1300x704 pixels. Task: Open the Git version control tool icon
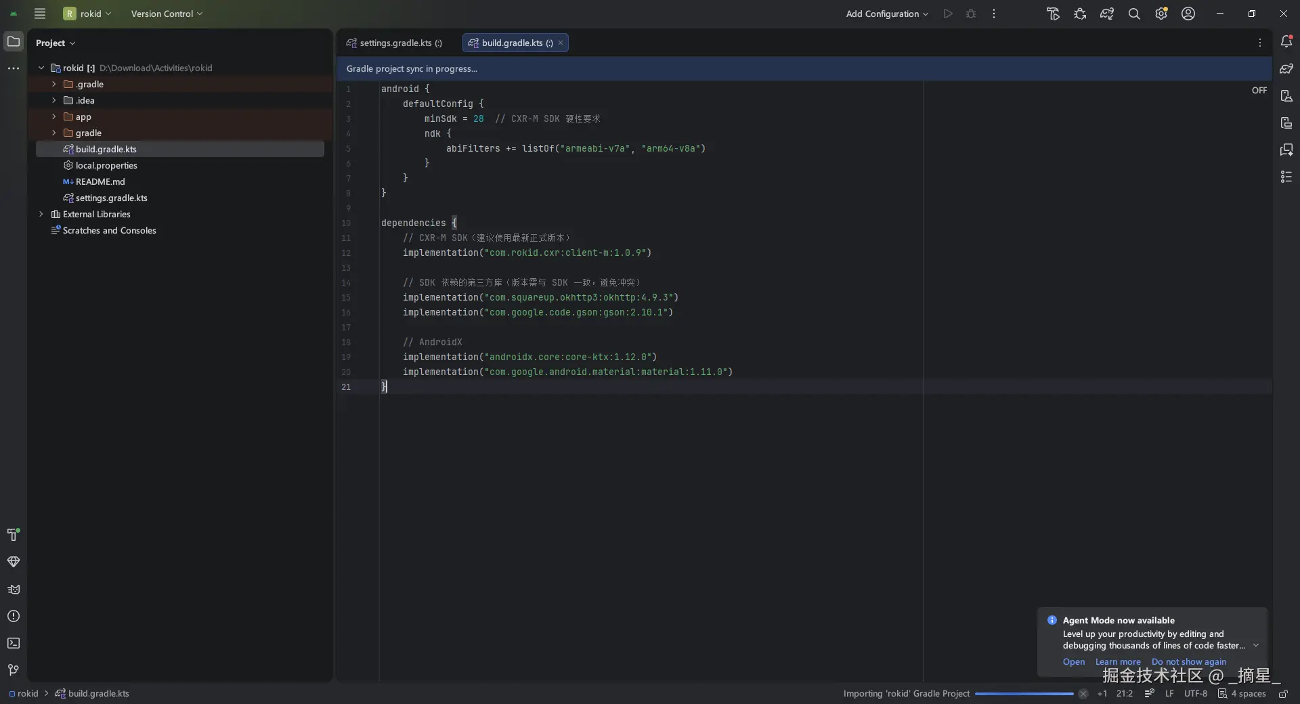14,670
